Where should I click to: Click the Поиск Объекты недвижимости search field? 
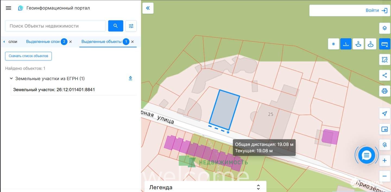click(x=55, y=26)
